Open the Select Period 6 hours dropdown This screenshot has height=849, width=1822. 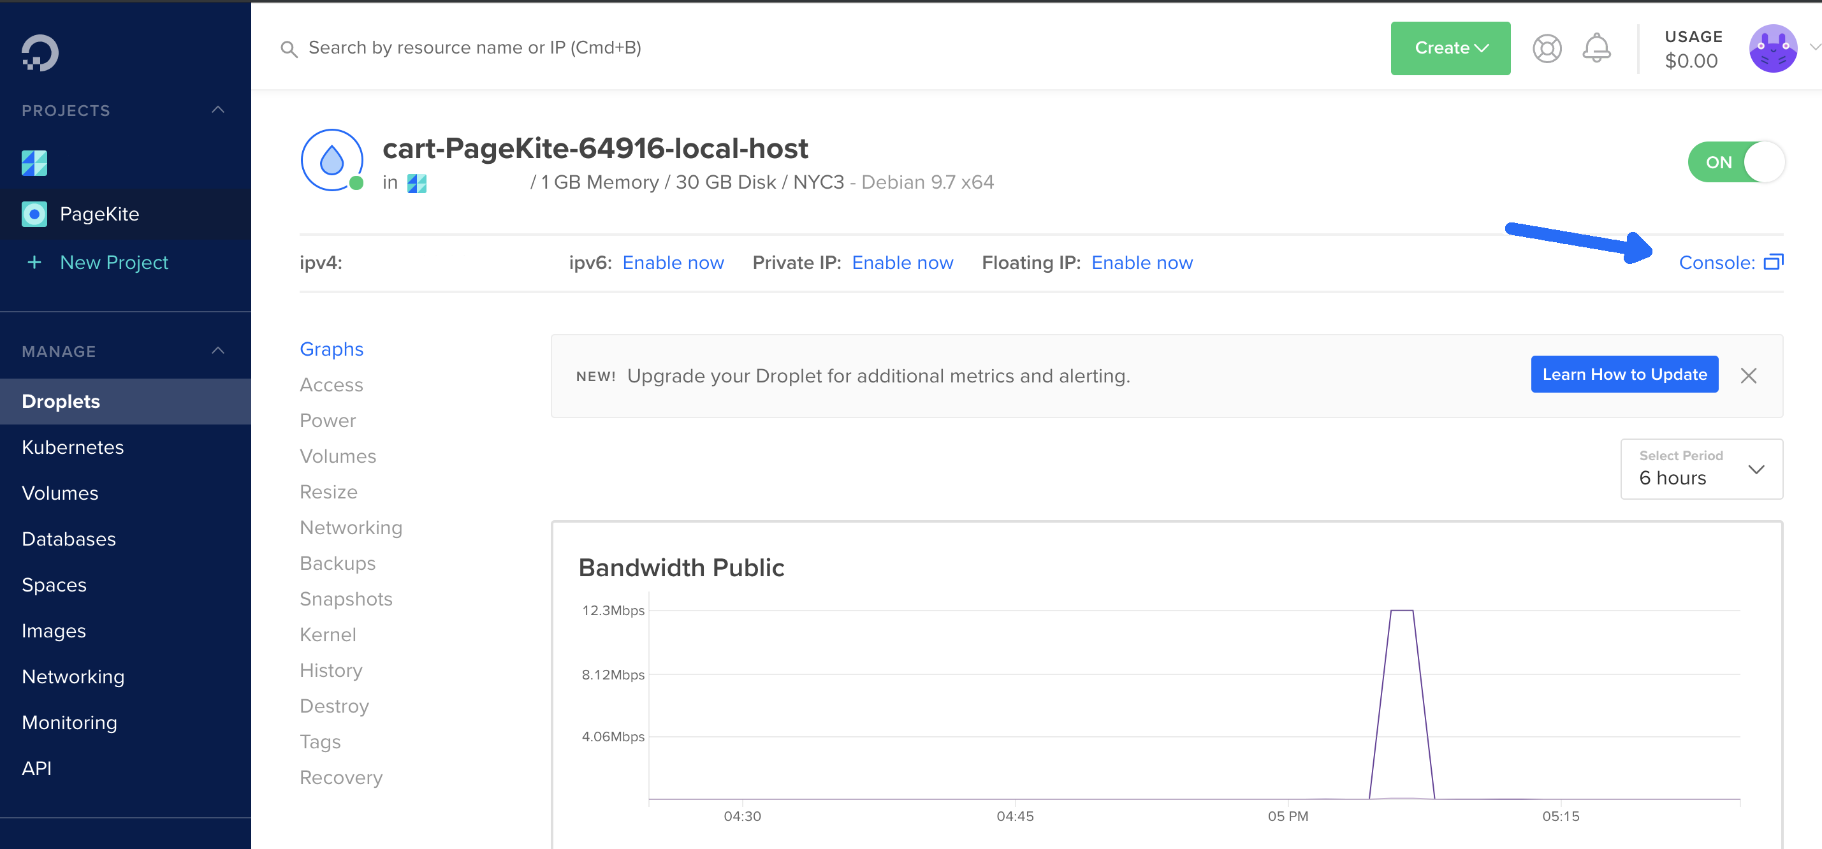point(1701,468)
